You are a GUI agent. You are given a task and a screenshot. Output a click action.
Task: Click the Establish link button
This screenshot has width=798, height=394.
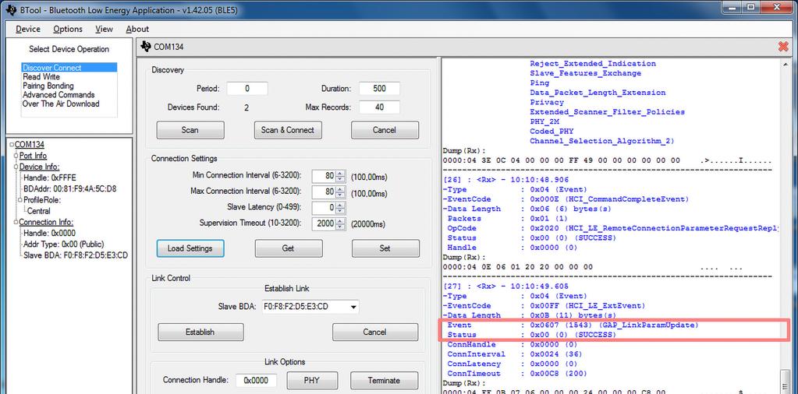pyautogui.click(x=200, y=332)
